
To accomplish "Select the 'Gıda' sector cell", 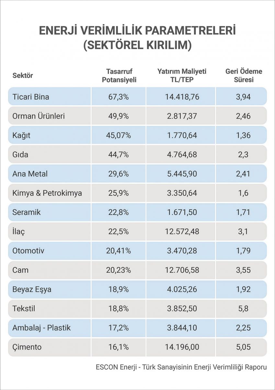I will [x=20, y=154].
